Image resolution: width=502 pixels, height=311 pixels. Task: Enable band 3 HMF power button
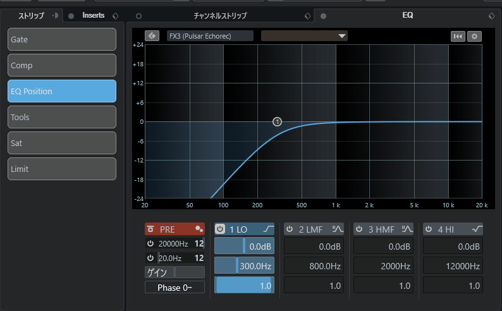tap(359, 229)
